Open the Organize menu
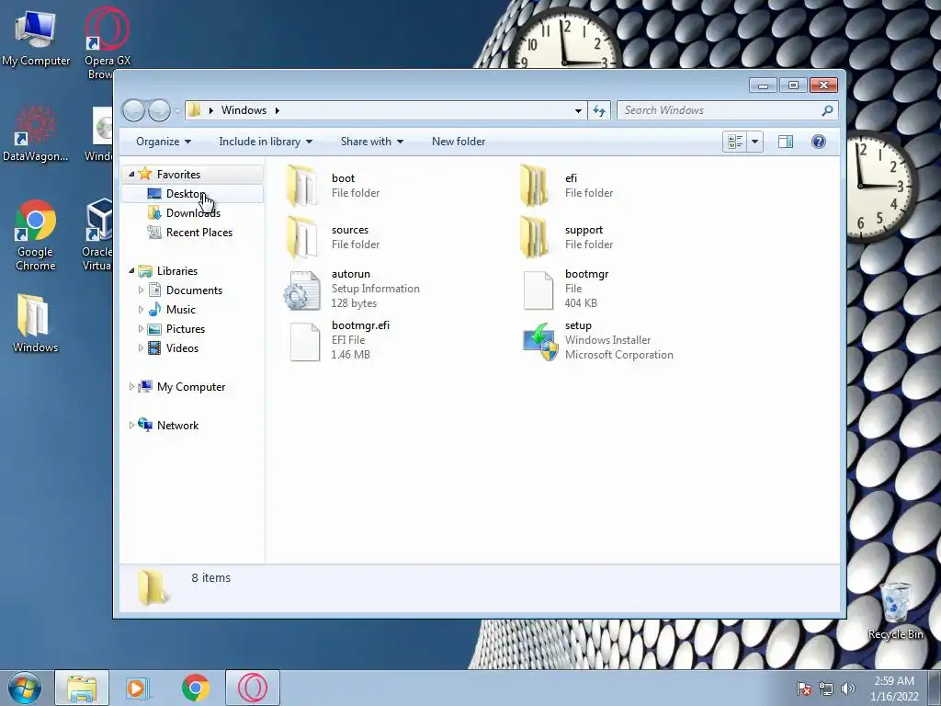Viewport: 941px width, 706px height. (164, 142)
